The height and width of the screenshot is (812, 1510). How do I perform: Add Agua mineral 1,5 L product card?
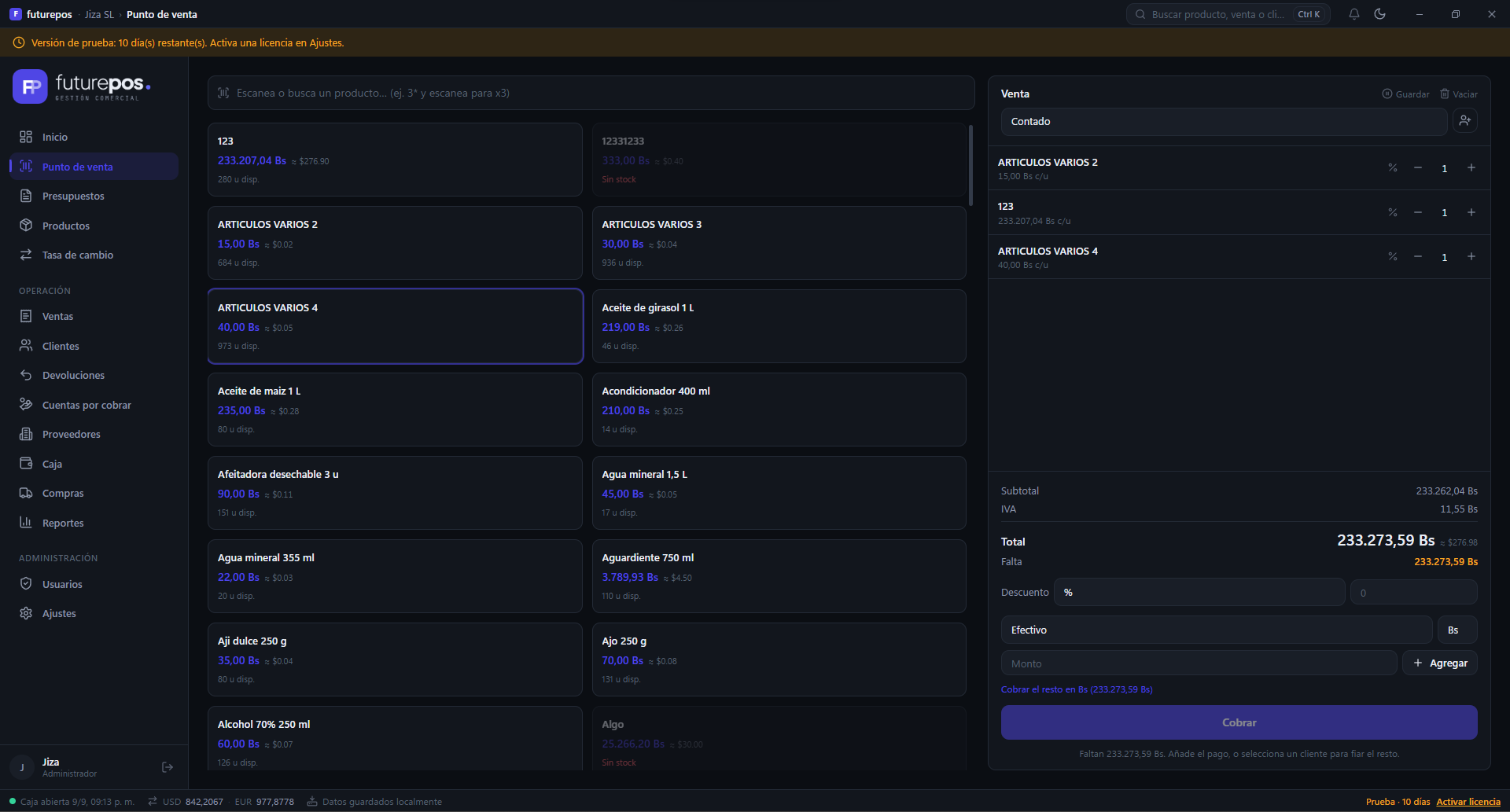point(779,493)
